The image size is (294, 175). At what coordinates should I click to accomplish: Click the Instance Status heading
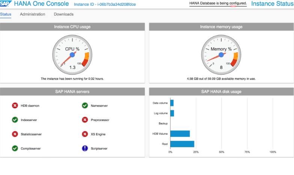tap(273, 3)
